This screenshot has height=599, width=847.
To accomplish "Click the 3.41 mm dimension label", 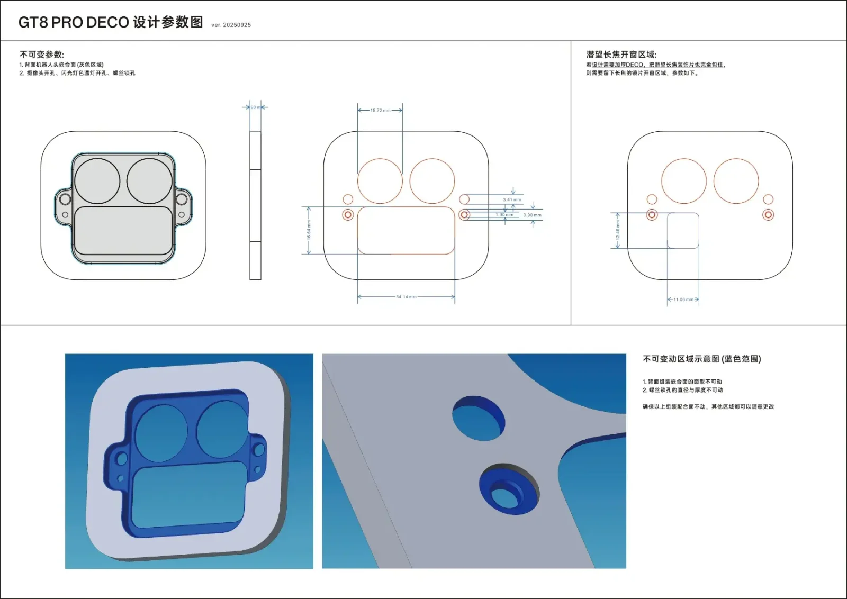I will [x=512, y=200].
